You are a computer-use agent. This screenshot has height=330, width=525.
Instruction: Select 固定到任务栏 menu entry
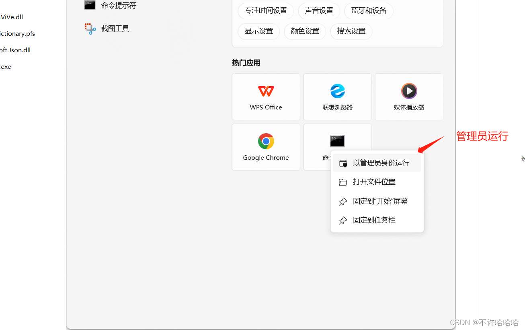pos(377,220)
